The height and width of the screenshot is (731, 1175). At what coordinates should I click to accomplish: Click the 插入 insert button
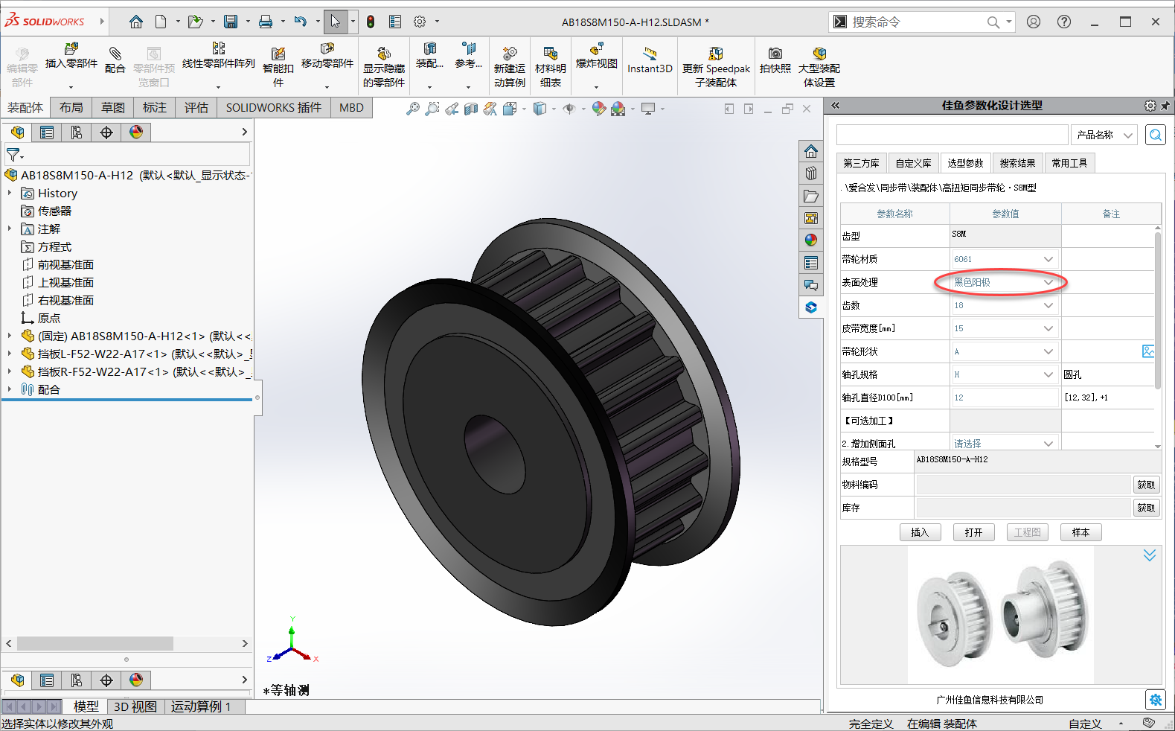point(920,532)
